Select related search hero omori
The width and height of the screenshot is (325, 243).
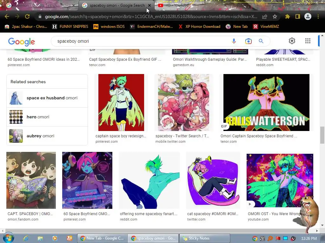coord(47,117)
